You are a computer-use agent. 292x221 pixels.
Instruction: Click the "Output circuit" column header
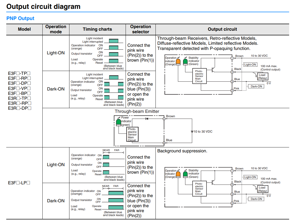click(x=222, y=29)
